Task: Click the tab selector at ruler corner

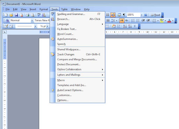Action: point(5,32)
